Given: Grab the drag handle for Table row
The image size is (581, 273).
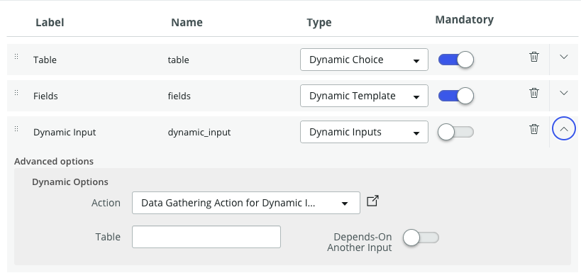Looking at the screenshot, I should click(16, 57).
